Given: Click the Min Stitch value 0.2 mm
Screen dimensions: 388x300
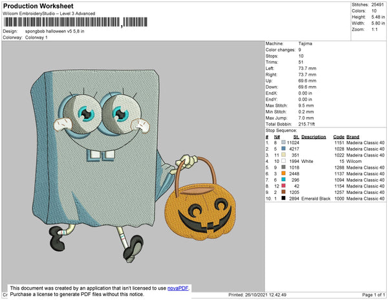Looking at the screenshot, I should coord(306,112).
